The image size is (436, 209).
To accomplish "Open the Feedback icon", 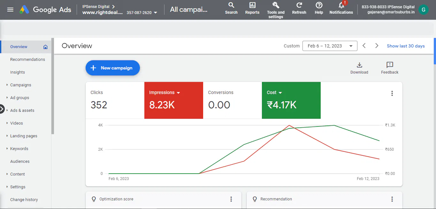I will click(x=390, y=65).
